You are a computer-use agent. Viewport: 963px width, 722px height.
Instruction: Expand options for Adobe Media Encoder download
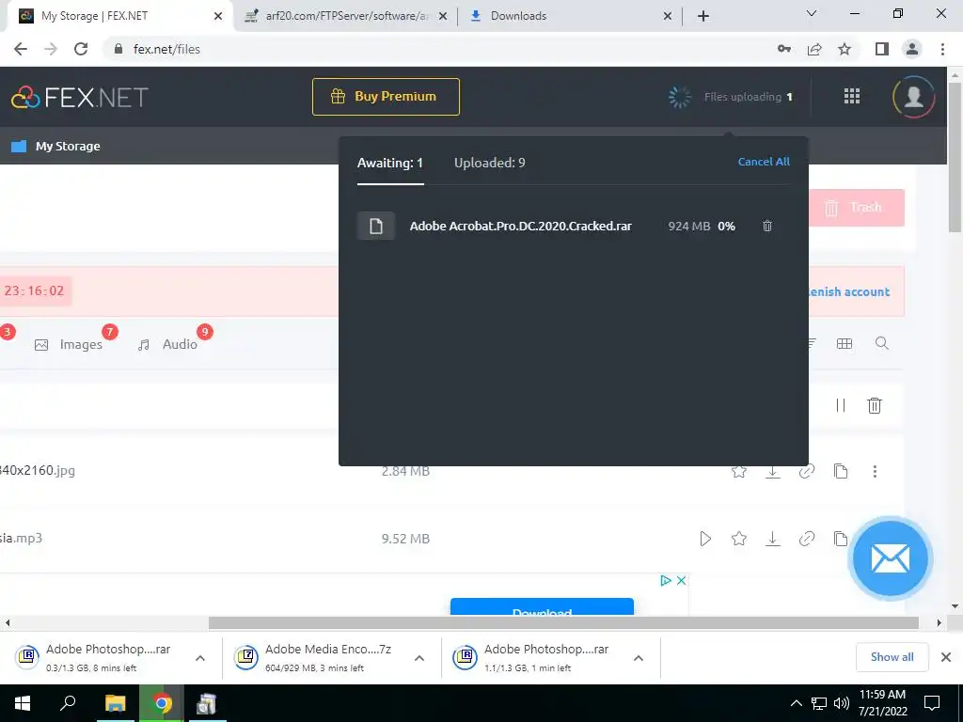point(419,658)
